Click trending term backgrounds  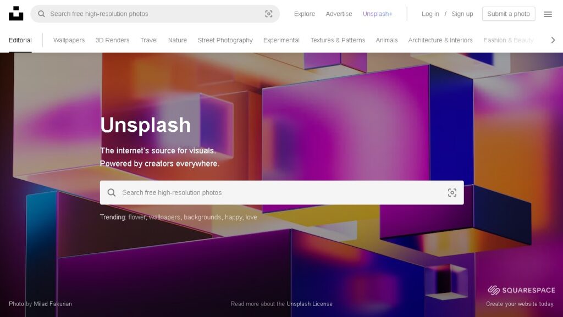(203, 217)
